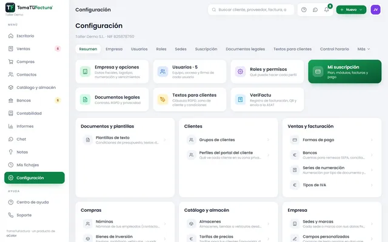Image resolution: width=388 pixels, height=242 pixels.
Task: Open Series de numeración row
Action: (x=332, y=170)
